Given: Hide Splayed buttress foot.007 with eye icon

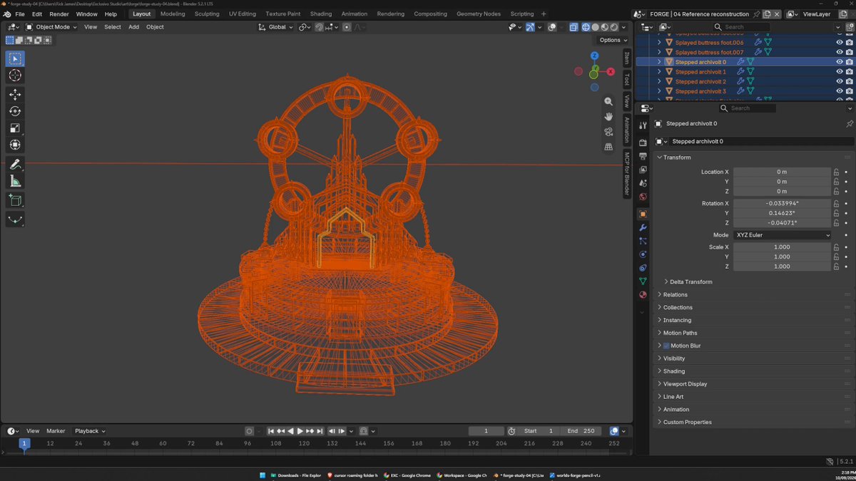Looking at the screenshot, I should pyautogui.click(x=840, y=52).
